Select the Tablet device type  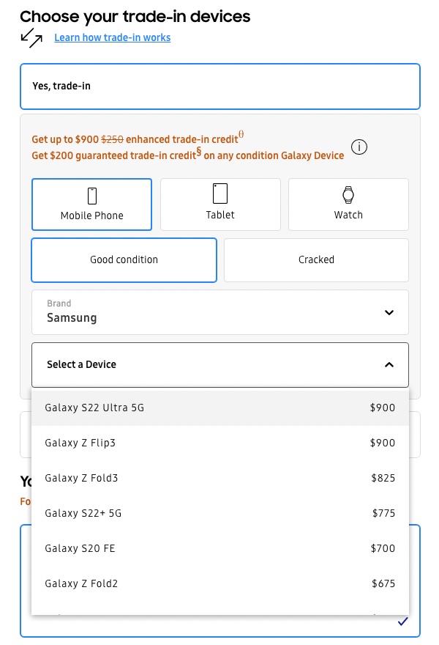pos(220,204)
